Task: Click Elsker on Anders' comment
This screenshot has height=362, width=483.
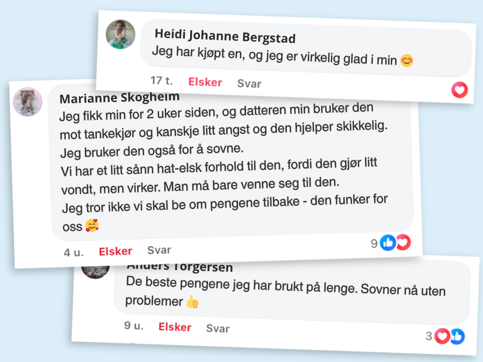Action: [x=175, y=327]
